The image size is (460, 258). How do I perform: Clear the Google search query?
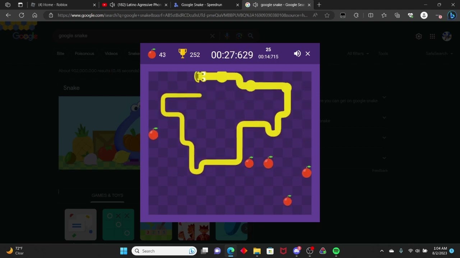pos(212,36)
